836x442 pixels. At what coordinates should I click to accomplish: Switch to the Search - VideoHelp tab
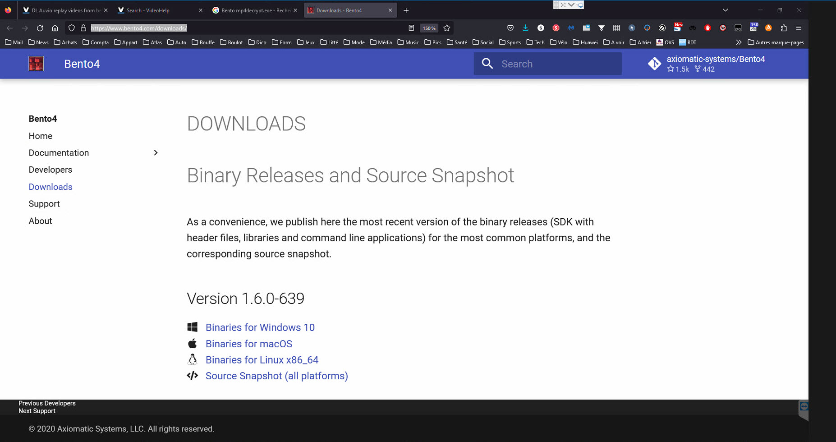pyautogui.click(x=159, y=10)
